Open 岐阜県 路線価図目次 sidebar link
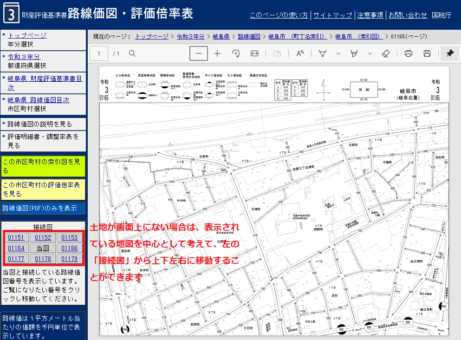Viewport: 461px width, 340px height. [x=39, y=100]
